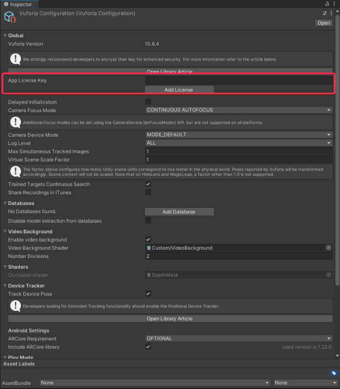This screenshot has height=389, width=340.
Task: Click the Android Settings heading
Action: point(28,330)
